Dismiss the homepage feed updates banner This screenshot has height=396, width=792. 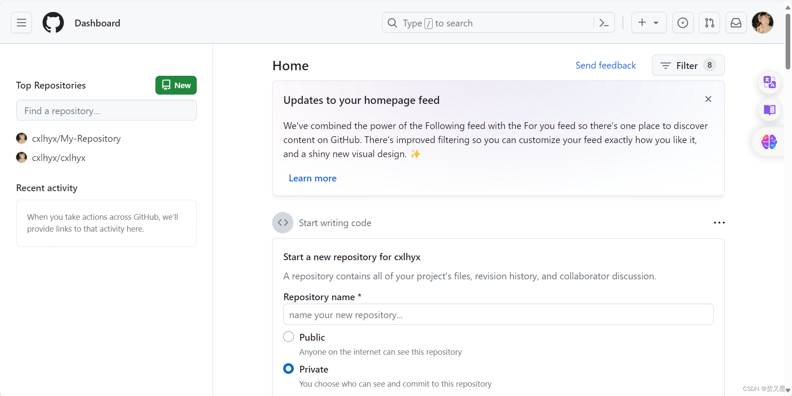click(x=708, y=99)
